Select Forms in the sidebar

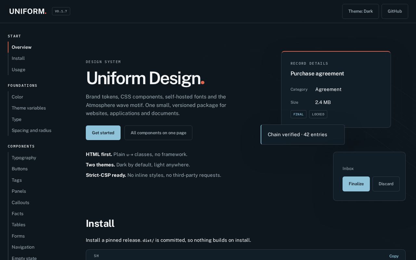point(18,236)
